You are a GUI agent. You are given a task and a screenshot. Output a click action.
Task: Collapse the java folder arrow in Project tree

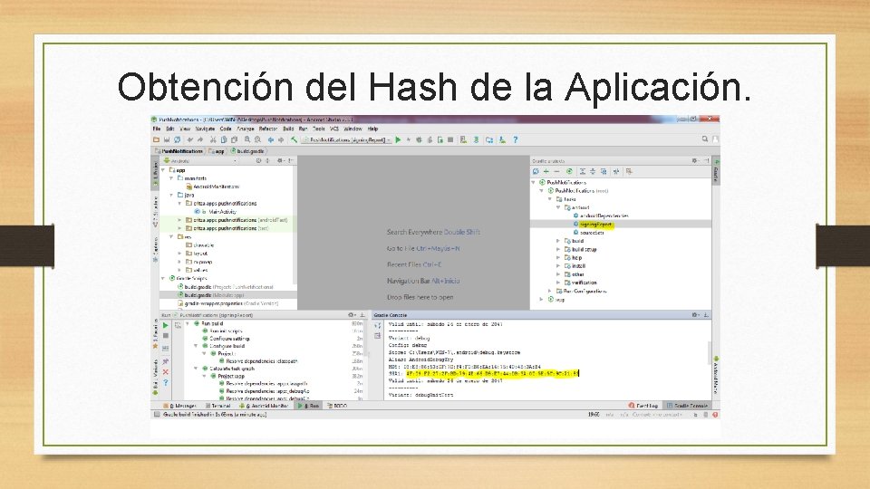click(x=171, y=196)
